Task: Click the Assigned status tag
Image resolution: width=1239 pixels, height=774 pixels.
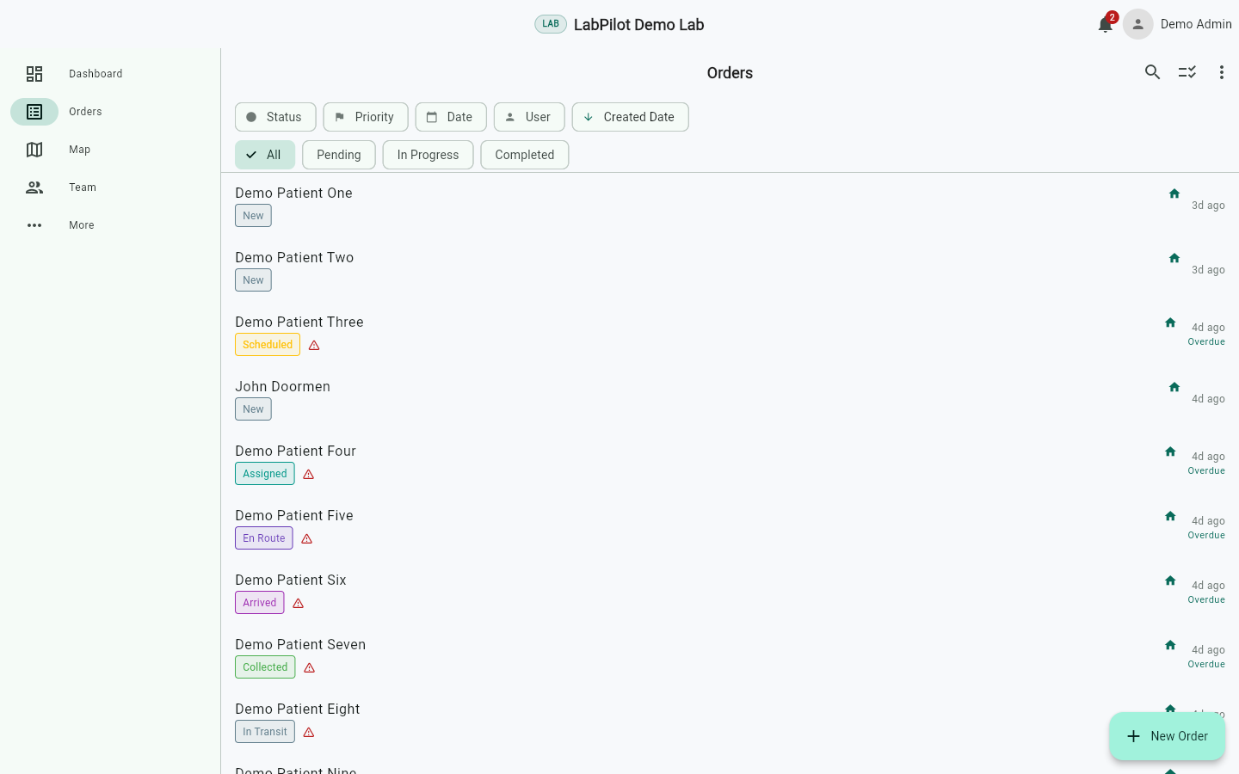Action: (x=265, y=474)
